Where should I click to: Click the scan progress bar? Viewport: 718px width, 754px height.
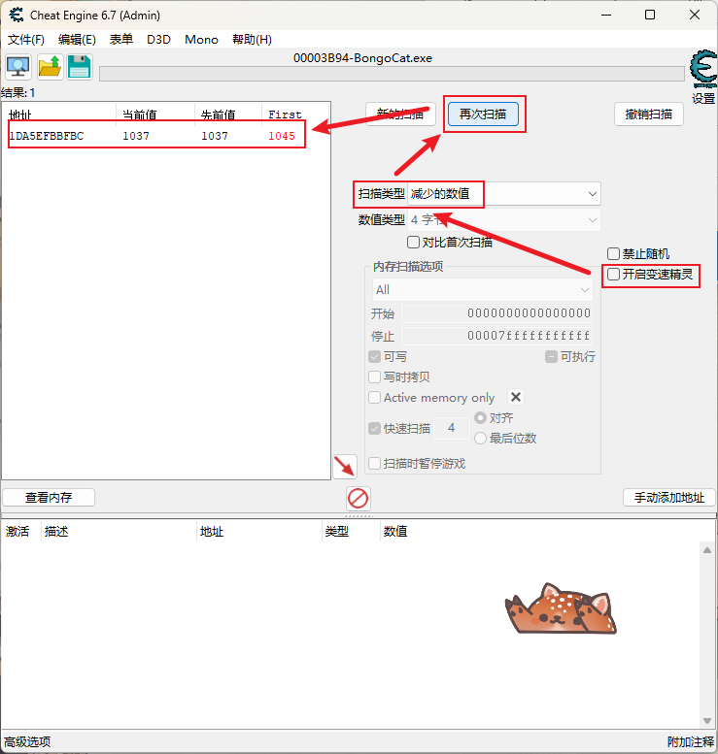pos(391,74)
